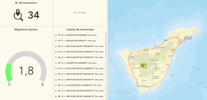Select the M 1.2 en N VILAFLOR DE CHASNA.ITF entry
Screen dimensions: 207x100
click(x=80, y=85)
